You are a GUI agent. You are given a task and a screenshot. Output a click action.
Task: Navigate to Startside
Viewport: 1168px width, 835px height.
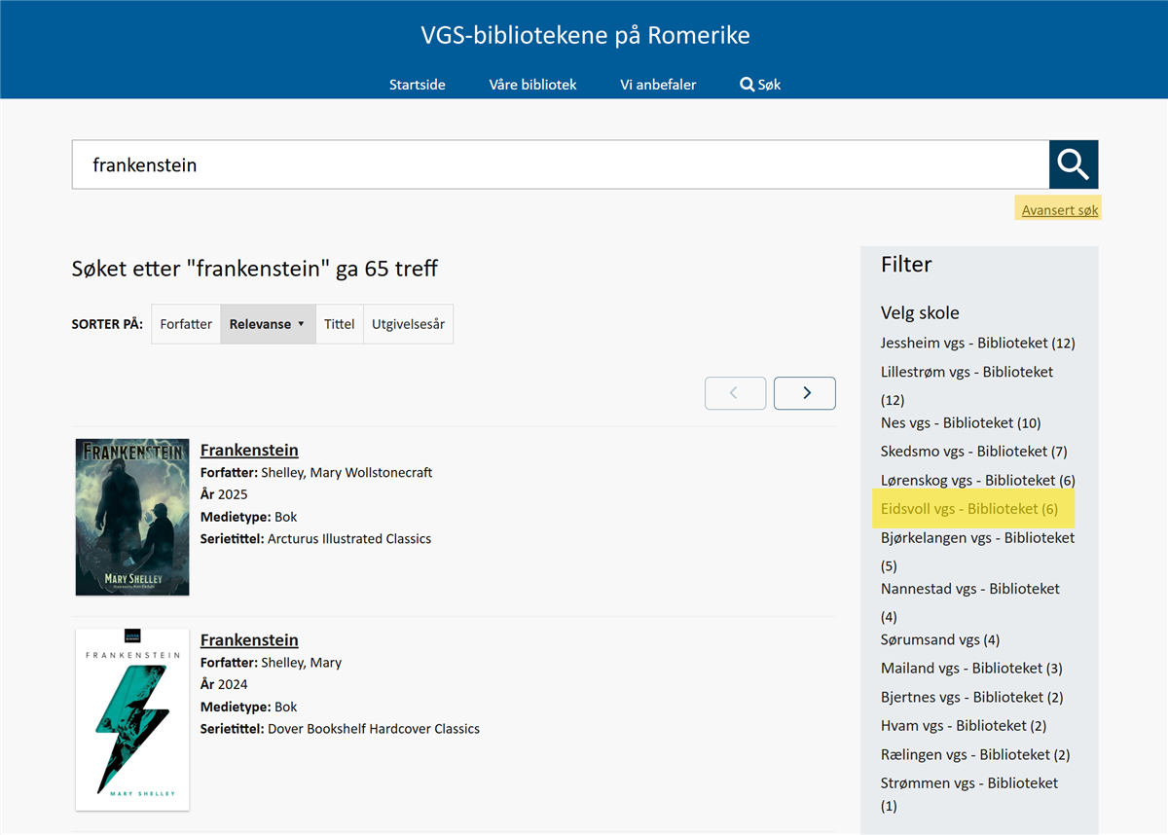(x=418, y=85)
